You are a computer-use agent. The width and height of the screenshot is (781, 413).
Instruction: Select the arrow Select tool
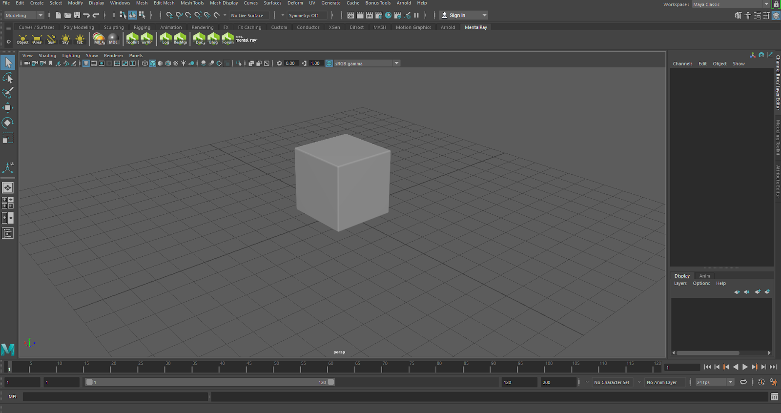click(8, 62)
